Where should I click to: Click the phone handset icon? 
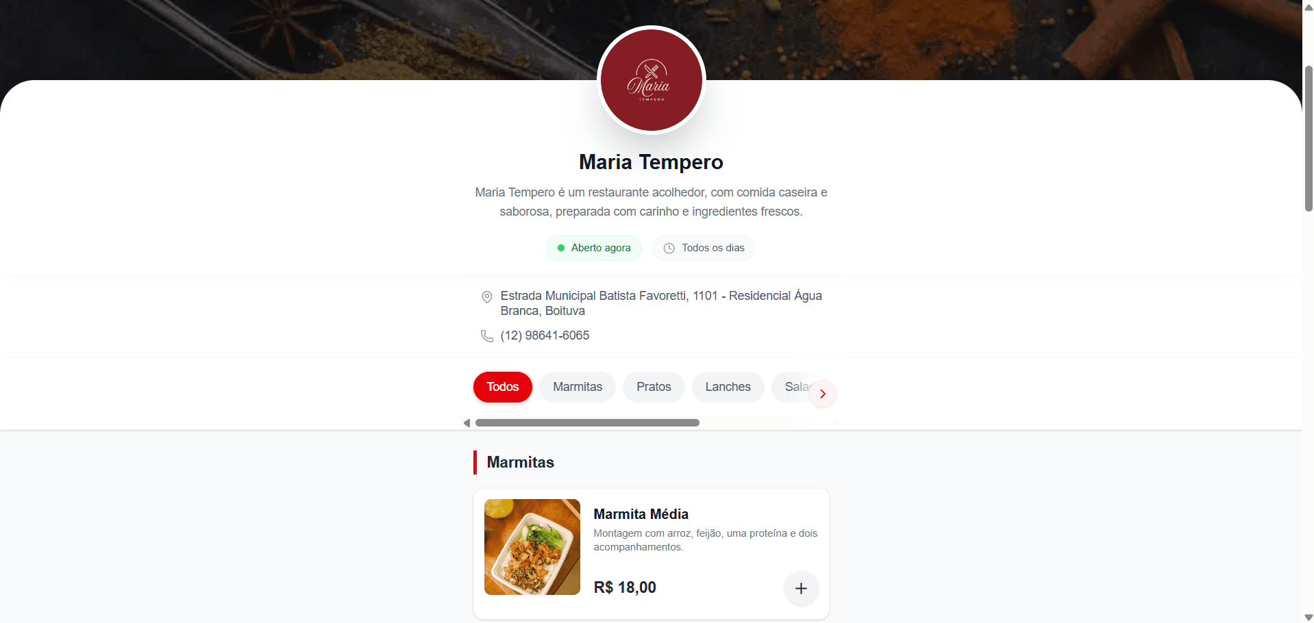486,336
